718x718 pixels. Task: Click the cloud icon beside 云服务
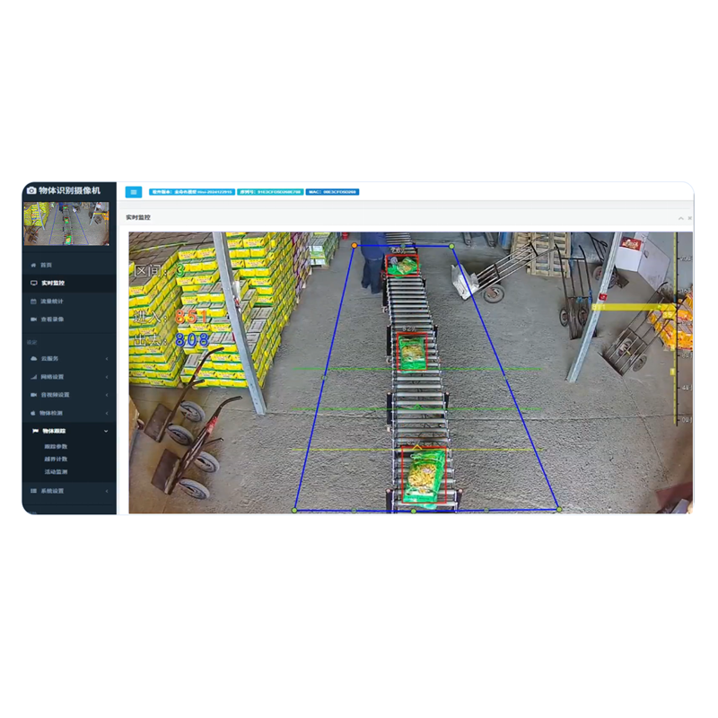[x=34, y=359]
